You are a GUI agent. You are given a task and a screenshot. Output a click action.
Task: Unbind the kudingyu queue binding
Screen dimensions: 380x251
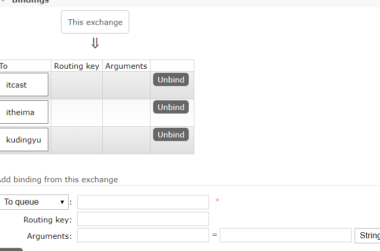(171, 134)
